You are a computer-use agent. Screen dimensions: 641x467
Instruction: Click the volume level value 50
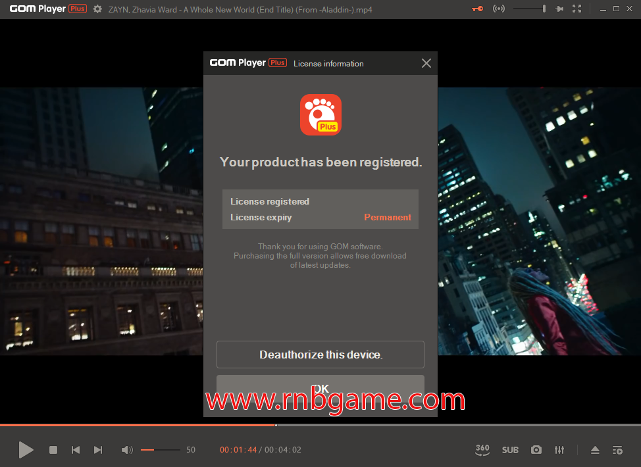(191, 450)
